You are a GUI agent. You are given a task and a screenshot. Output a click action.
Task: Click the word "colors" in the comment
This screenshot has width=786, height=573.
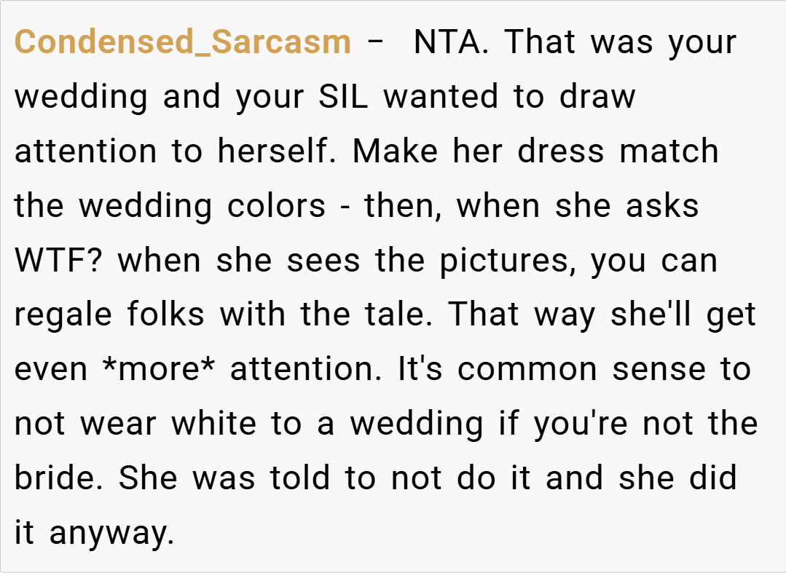click(277, 206)
